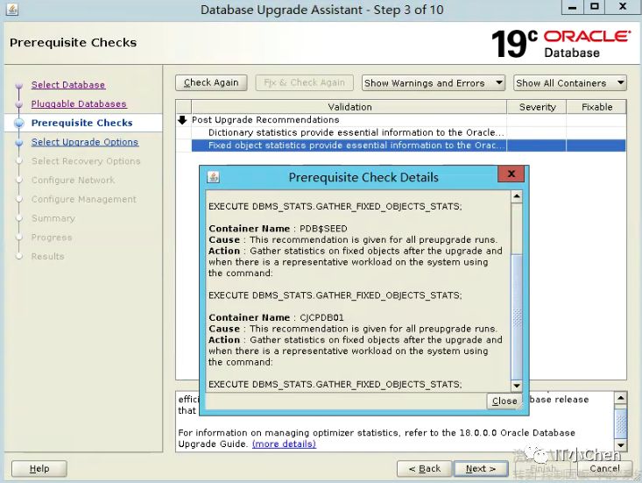This screenshot has width=642, height=483.
Task: Click the Configure Network step
Action: pyautogui.click(x=73, y=181)
